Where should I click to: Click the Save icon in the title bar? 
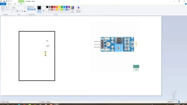4,1
